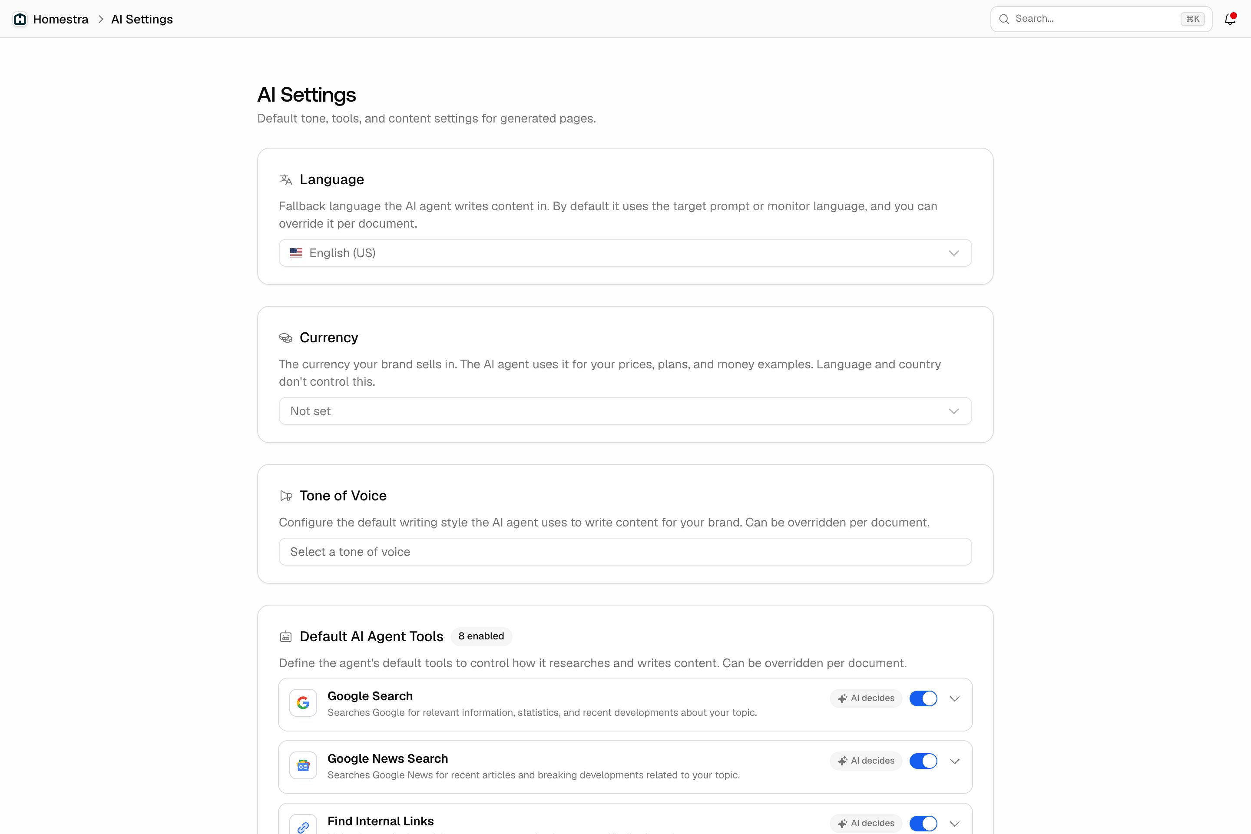Image resolution: width=1251 pixels, height=834 pixels.
Task: Click the Google Search logo icon
Action: (x=303, y=703)
